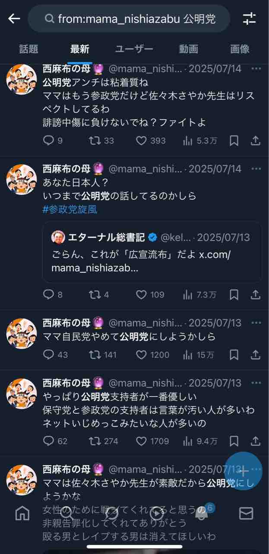Image resolution: width=269 pixels, height=554 pixels.
Task: Reply to the post with 43 replies
Action: (49, 355)
